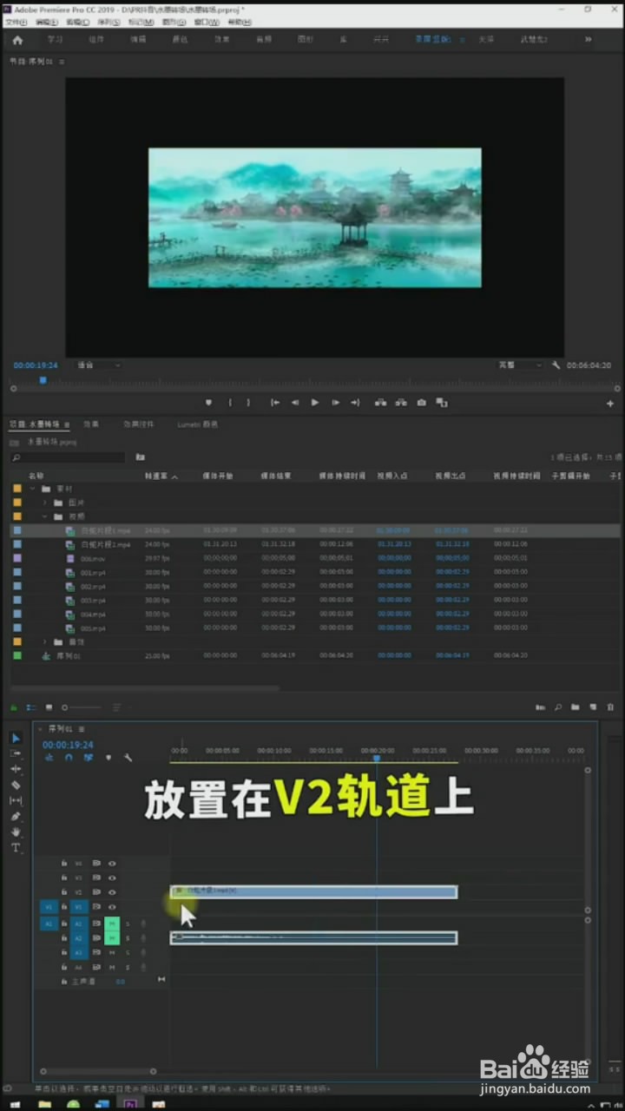
Task: Select the Razor tool
Action: click(16, 785)
